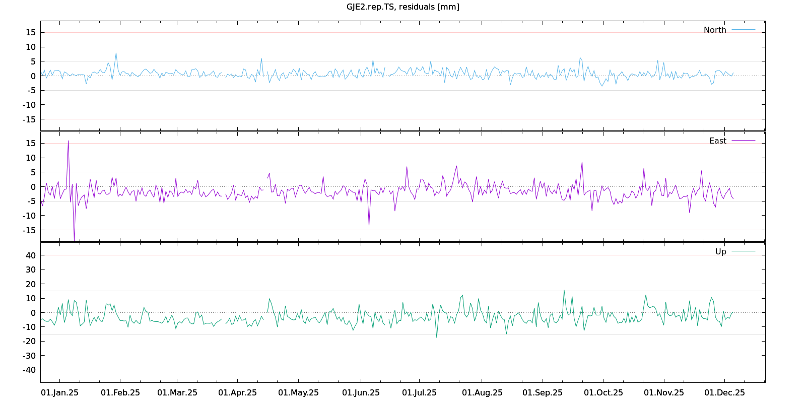The image size is (806, 403).
Task: Click the North legend label
Action: tap(715, 30)
